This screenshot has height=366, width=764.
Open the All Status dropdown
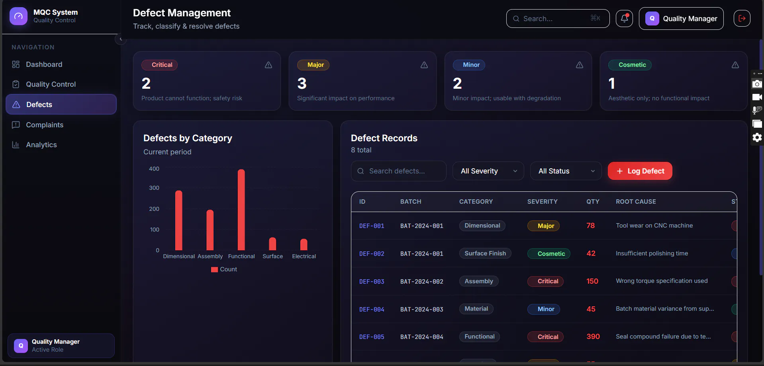point(566,171)
